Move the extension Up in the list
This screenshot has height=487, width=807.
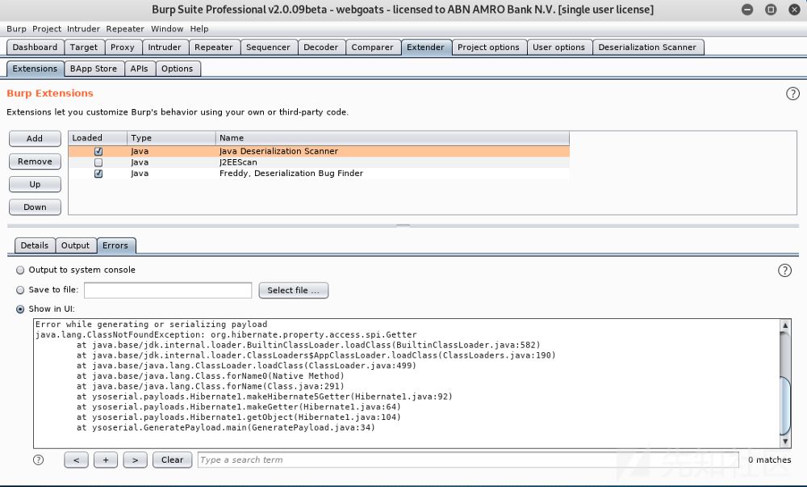click(35, 184)
